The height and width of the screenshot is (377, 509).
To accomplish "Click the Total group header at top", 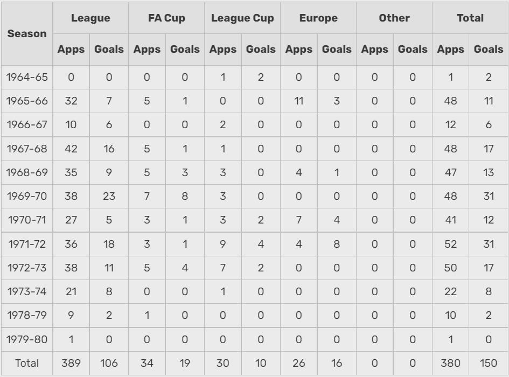I will 470,18.
